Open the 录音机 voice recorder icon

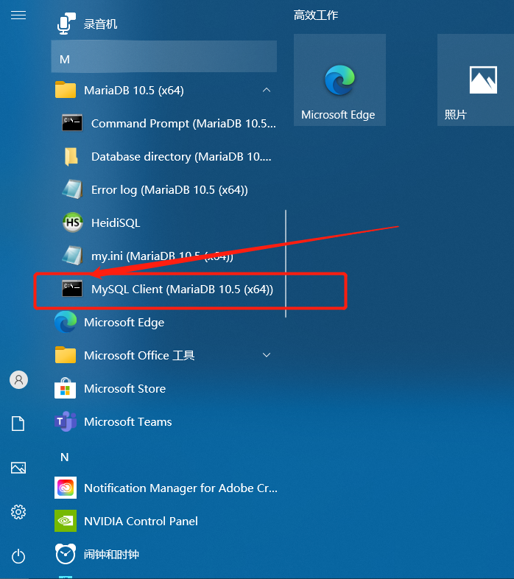tap(66, 24)
